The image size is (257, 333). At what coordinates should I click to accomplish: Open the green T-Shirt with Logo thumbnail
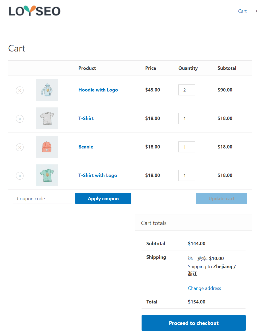(x=47, y=175)
